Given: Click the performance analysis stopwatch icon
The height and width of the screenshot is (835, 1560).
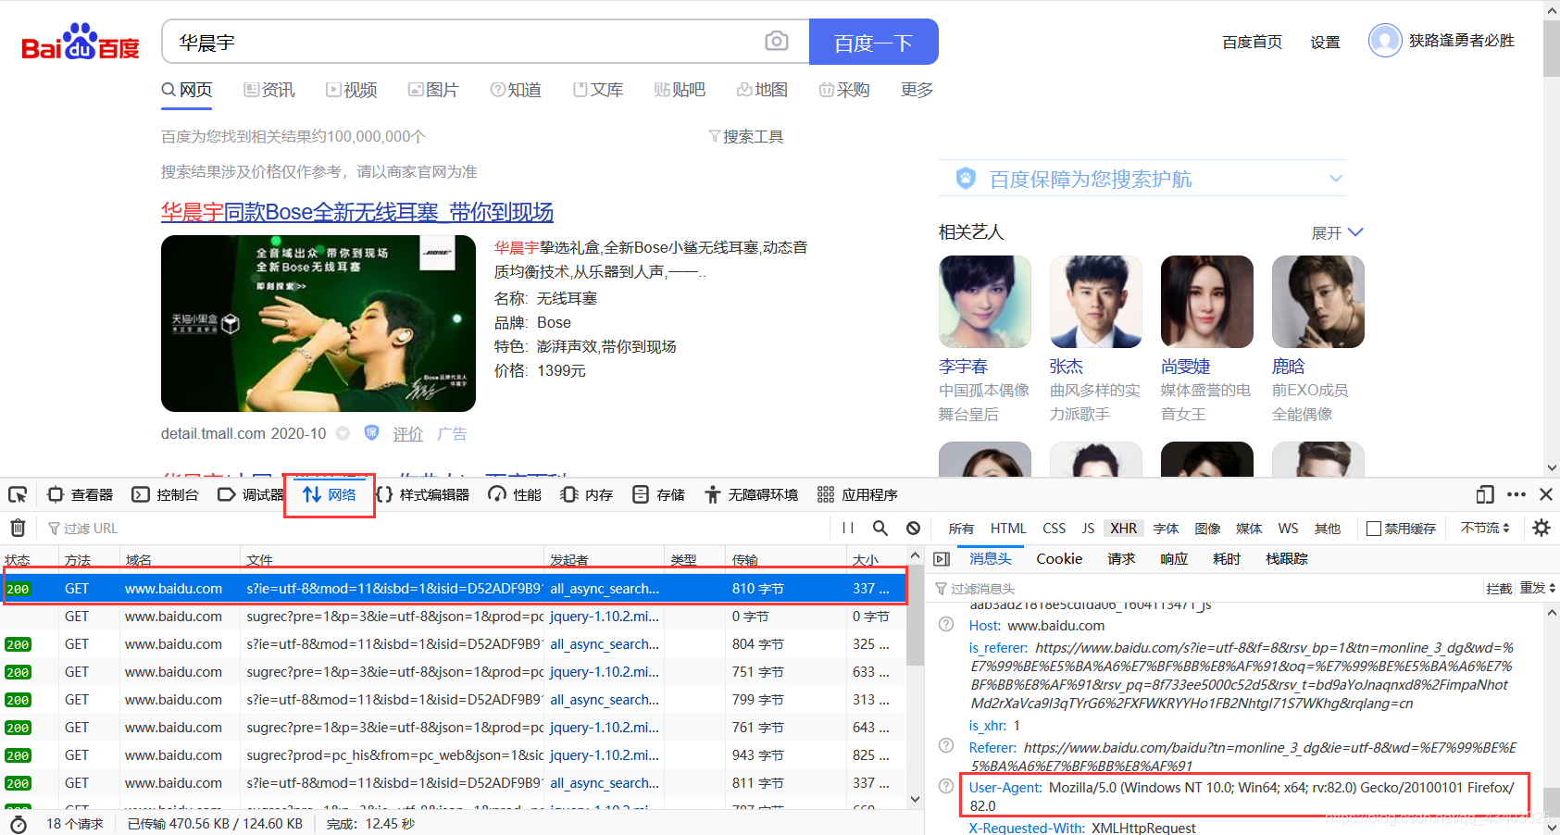Looking at the screenshot, I should (x=18, y=824).
